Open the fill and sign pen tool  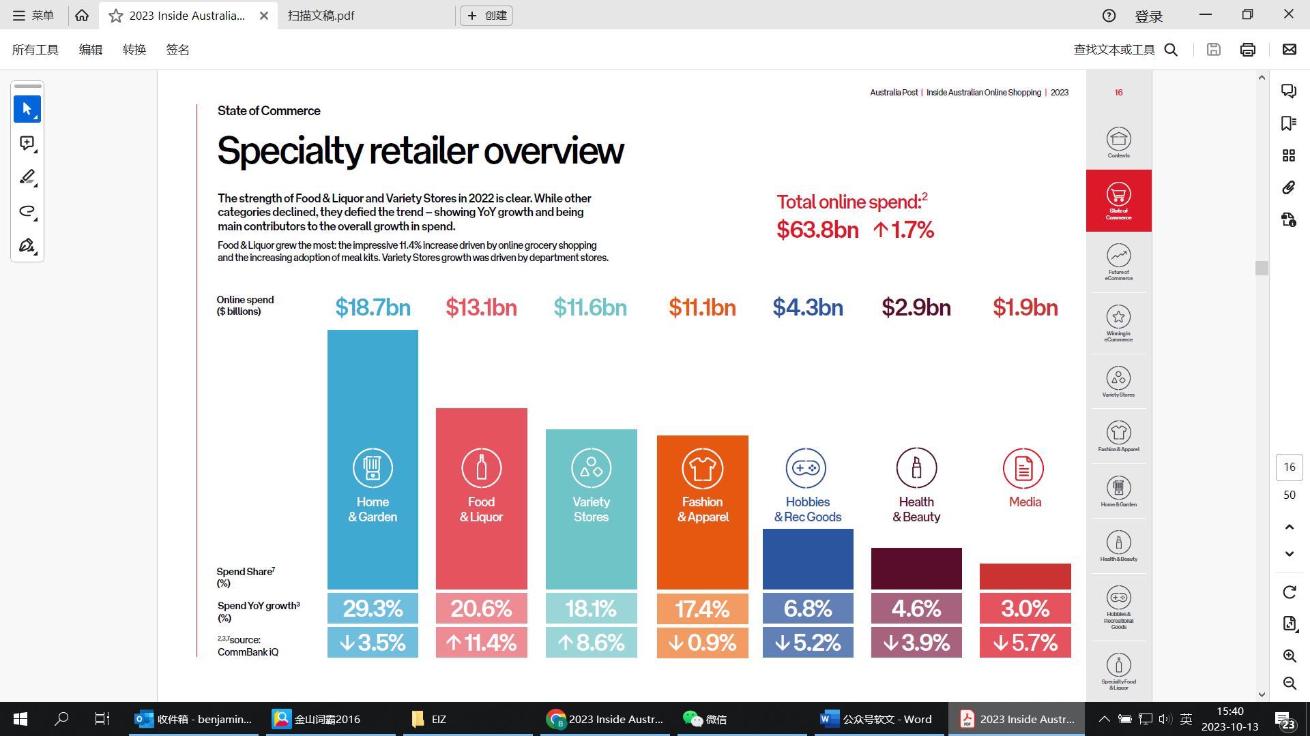click(27, 245)
